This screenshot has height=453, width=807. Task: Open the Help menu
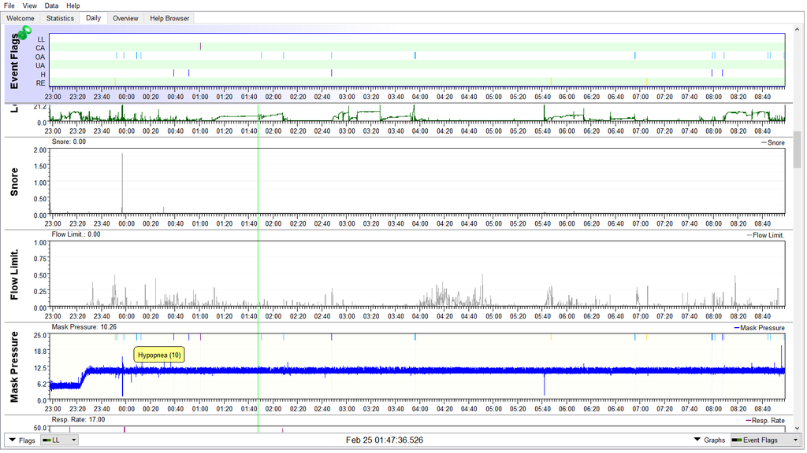pos(73,6)
